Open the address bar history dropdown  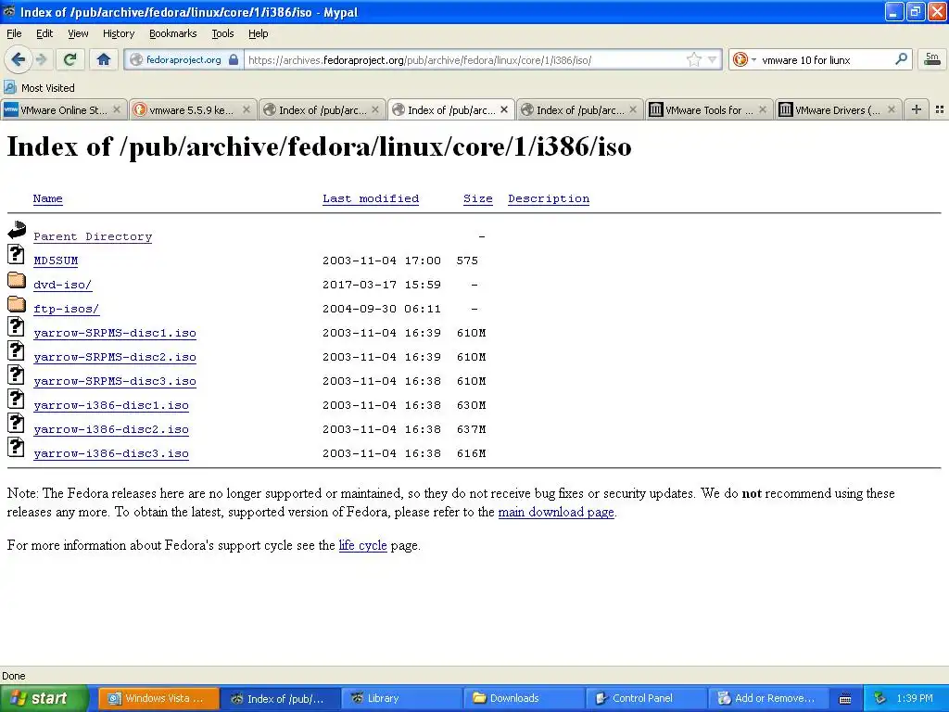[x=713, y=59]
